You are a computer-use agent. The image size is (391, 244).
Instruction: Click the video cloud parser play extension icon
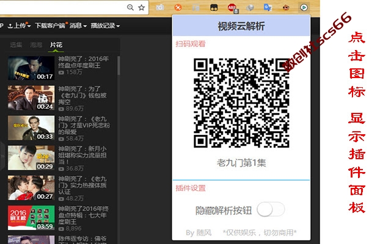pos(304,8)
